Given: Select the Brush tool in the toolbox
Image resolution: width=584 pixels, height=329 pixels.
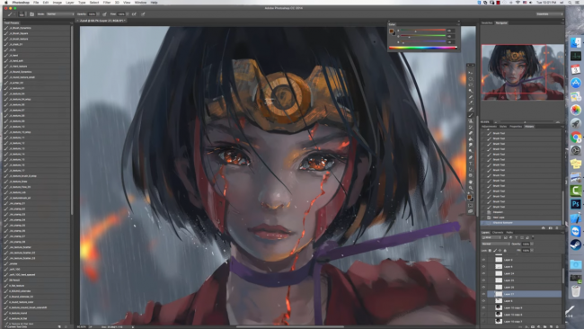Looking at the screenshot, I should coord(471,115).
